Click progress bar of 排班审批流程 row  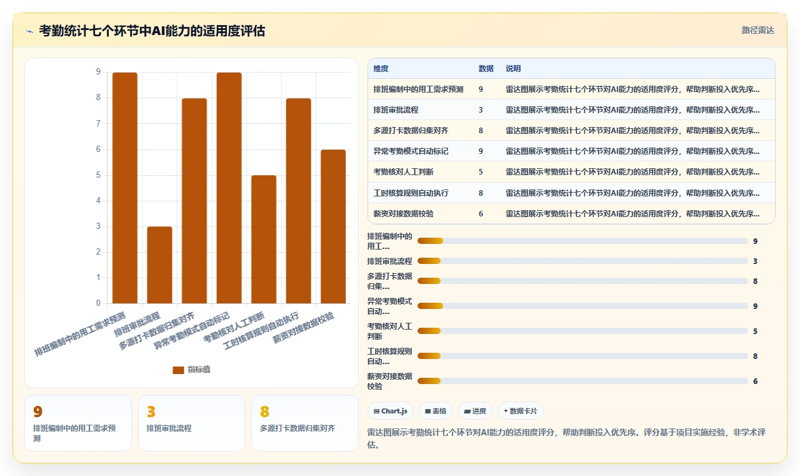[x=582, y=261]
